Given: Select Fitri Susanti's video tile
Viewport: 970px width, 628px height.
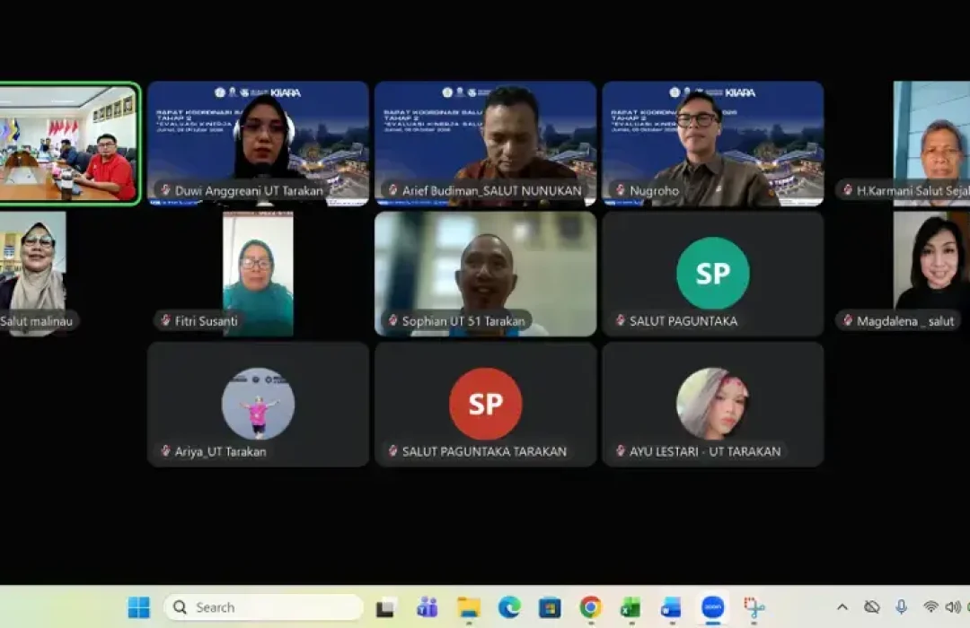Looking at the screenshot, I should (258, 274).
